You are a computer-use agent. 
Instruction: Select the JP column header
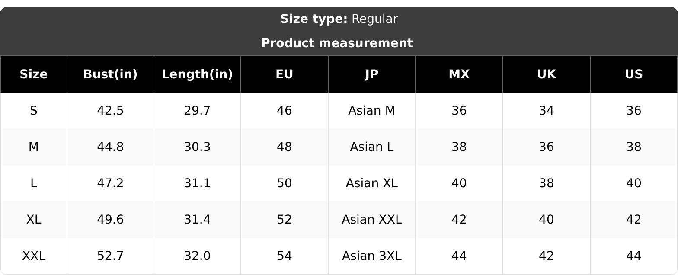click(x=372, y=74)
